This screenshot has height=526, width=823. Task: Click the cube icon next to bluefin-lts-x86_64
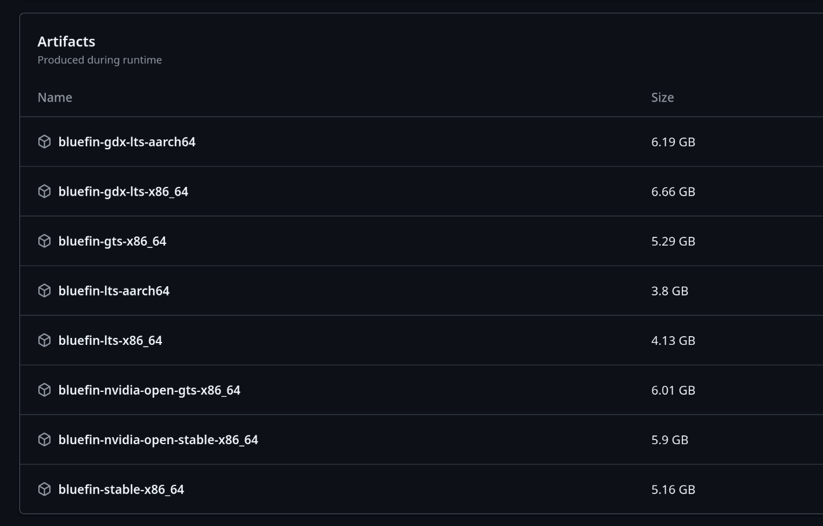(x=44, y=340)
